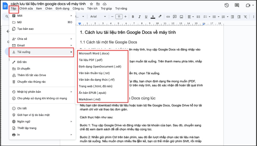The width and height of the screenshot is (257, 146).
Task: Click the search magnifier in toolbar
Action: point(7,17)
